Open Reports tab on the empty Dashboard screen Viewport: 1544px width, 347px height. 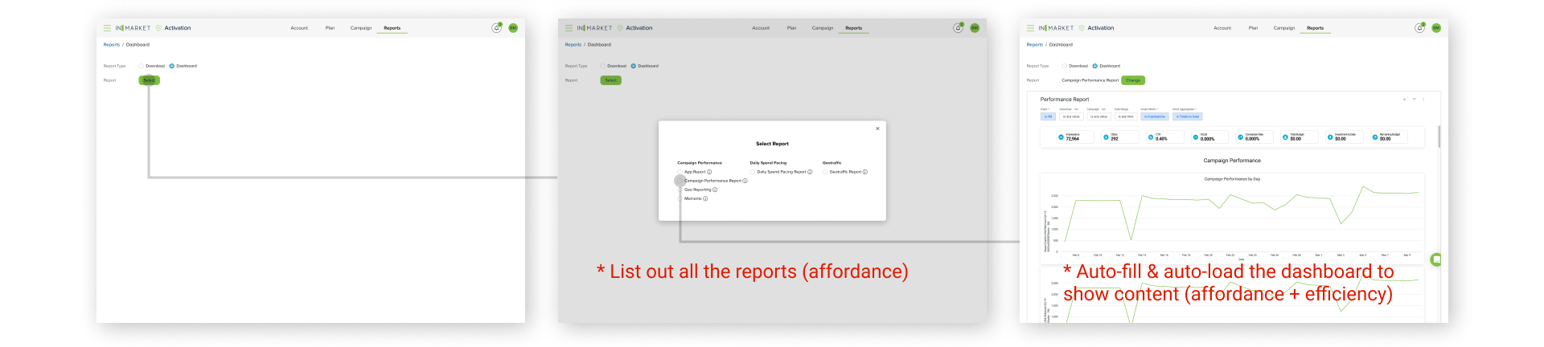click(392, 28)
